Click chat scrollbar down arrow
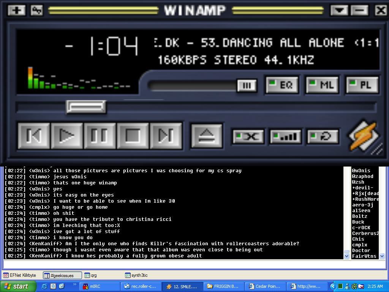The height and width of the screenshot is (292, 389). point(346,256)
